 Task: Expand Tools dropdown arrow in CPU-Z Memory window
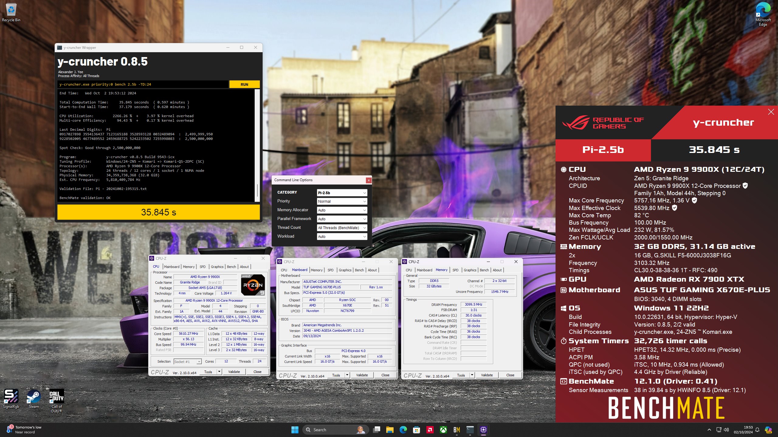pyautogui.click(x=472, y=375)
